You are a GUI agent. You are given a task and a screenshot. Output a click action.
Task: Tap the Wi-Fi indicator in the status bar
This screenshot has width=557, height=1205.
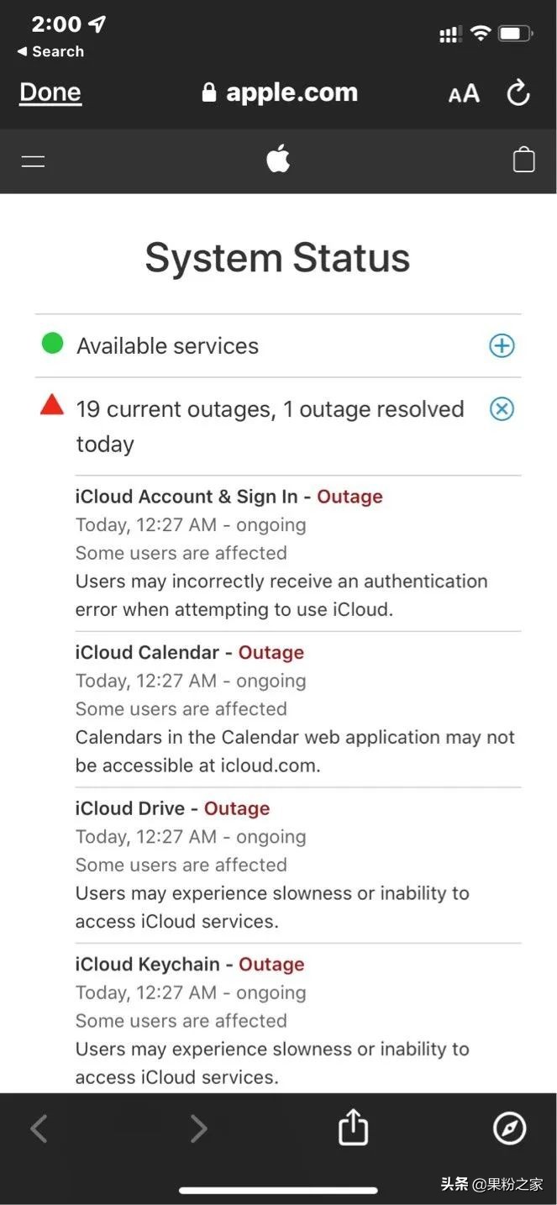click(x=481, y=34)
